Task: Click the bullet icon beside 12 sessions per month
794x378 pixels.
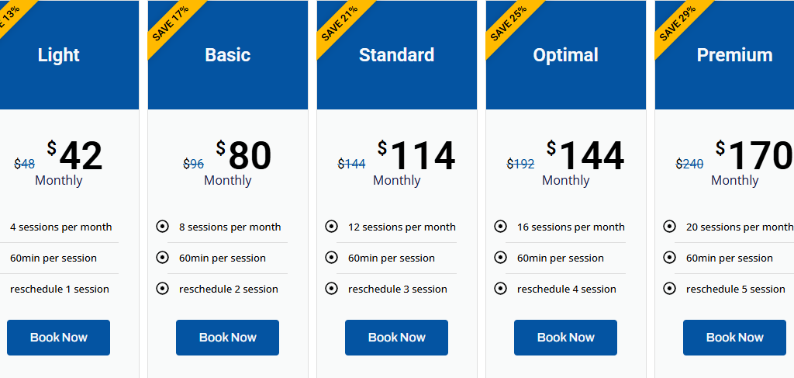Action: [331, 227]
